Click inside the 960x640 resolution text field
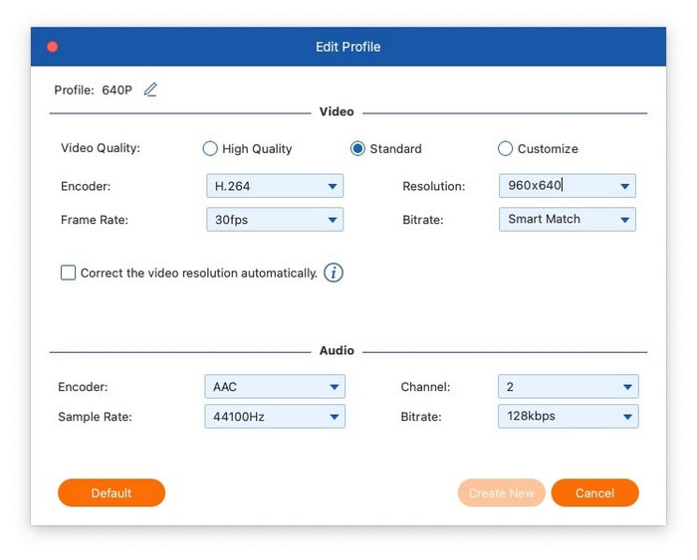This screenshot has height=560, width=697. click(x=553, y=186)
